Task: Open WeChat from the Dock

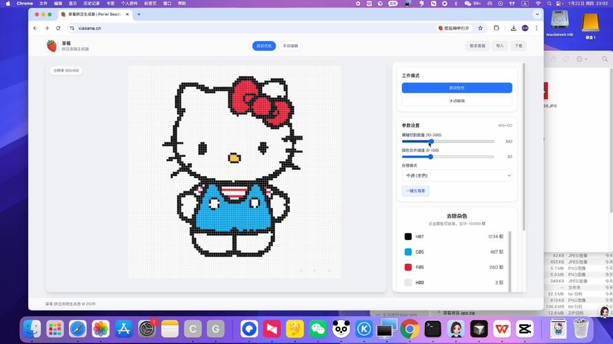Action: tap(318, 329)
